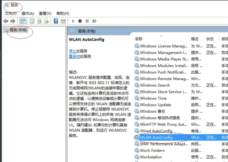Select Windows Remote Management row
This screenshot has height=162, width=228.
click(x=181, y=79)
